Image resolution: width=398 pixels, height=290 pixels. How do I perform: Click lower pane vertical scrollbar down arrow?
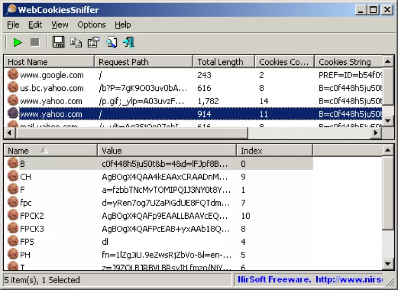[387, 263]
